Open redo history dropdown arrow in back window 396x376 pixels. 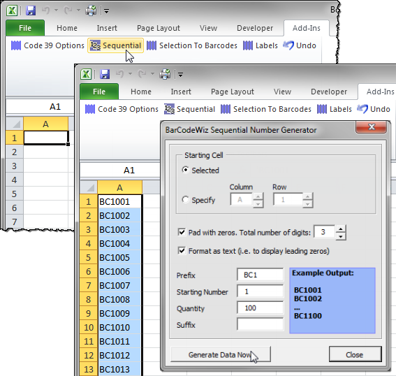(x=78, y=10)
